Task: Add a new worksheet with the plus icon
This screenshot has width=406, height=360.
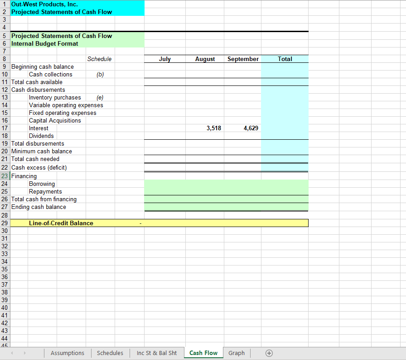Action: 269,353
